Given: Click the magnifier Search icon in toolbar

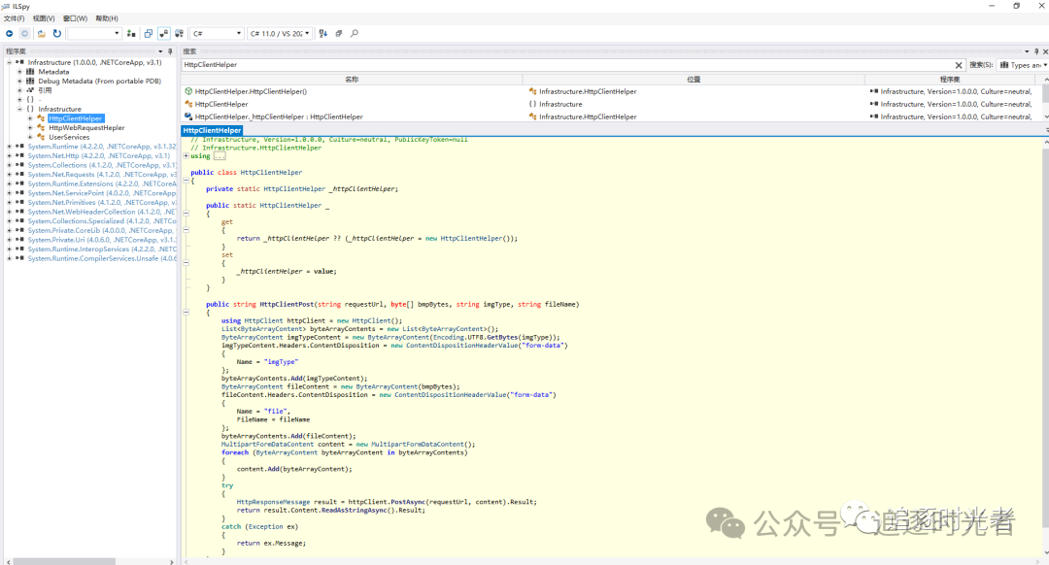Looking at the screenshot, I should click(355, 34).
